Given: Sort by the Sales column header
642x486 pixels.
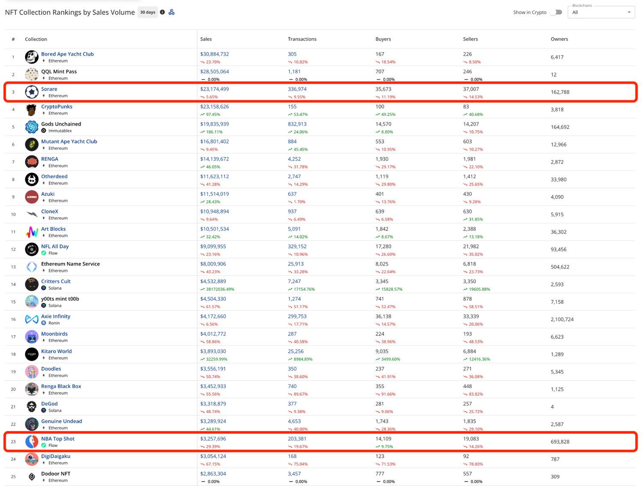Looking at the screenshot, I should 206,39.
